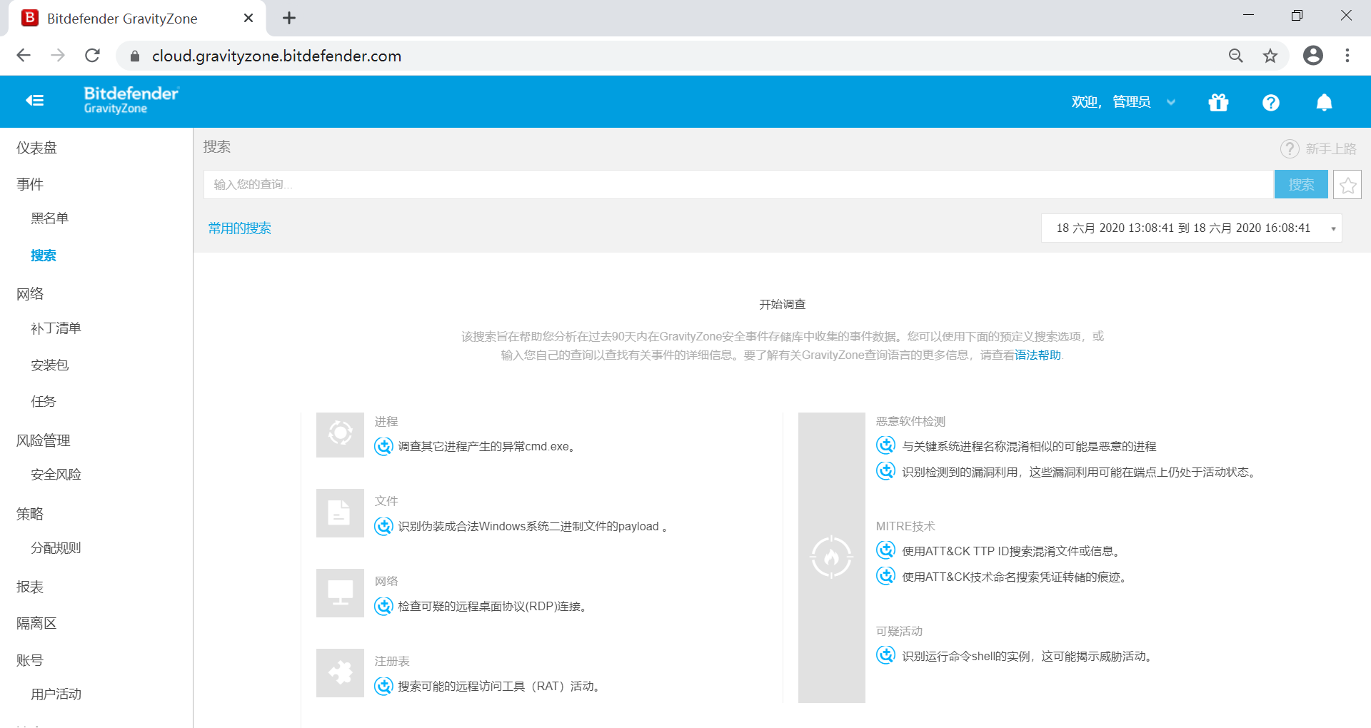1371x728 pixels.
Task: Open the date range dropdown 18 六月 2020
Action: coord(1191,228)
